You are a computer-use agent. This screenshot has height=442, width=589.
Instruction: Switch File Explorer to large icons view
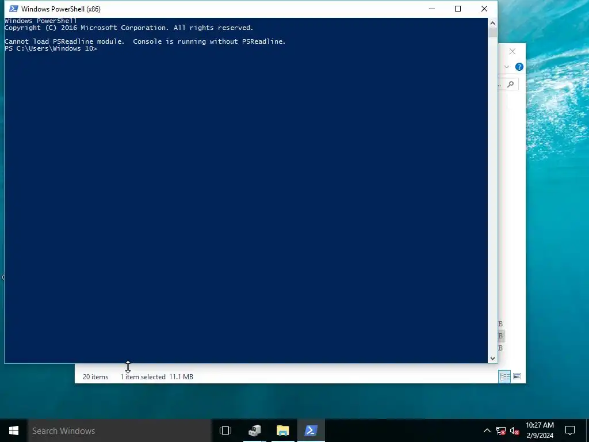coord(517,376)
